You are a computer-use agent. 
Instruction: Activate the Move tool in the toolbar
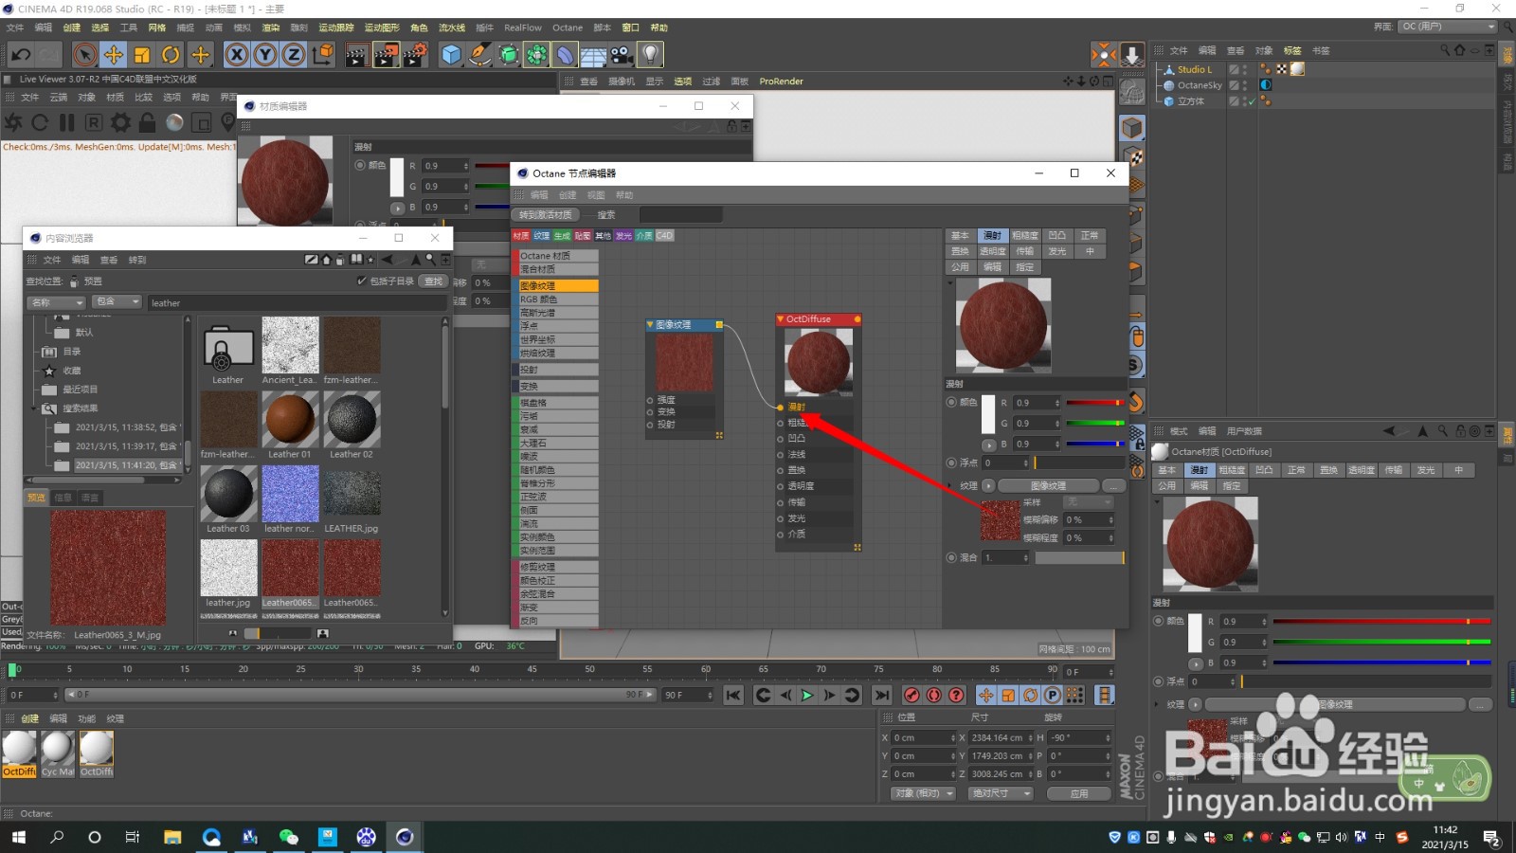114,55
